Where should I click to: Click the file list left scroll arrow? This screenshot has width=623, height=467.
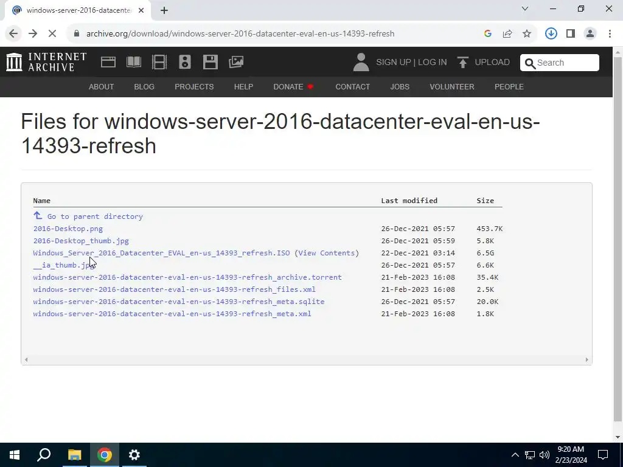point(26,360)
